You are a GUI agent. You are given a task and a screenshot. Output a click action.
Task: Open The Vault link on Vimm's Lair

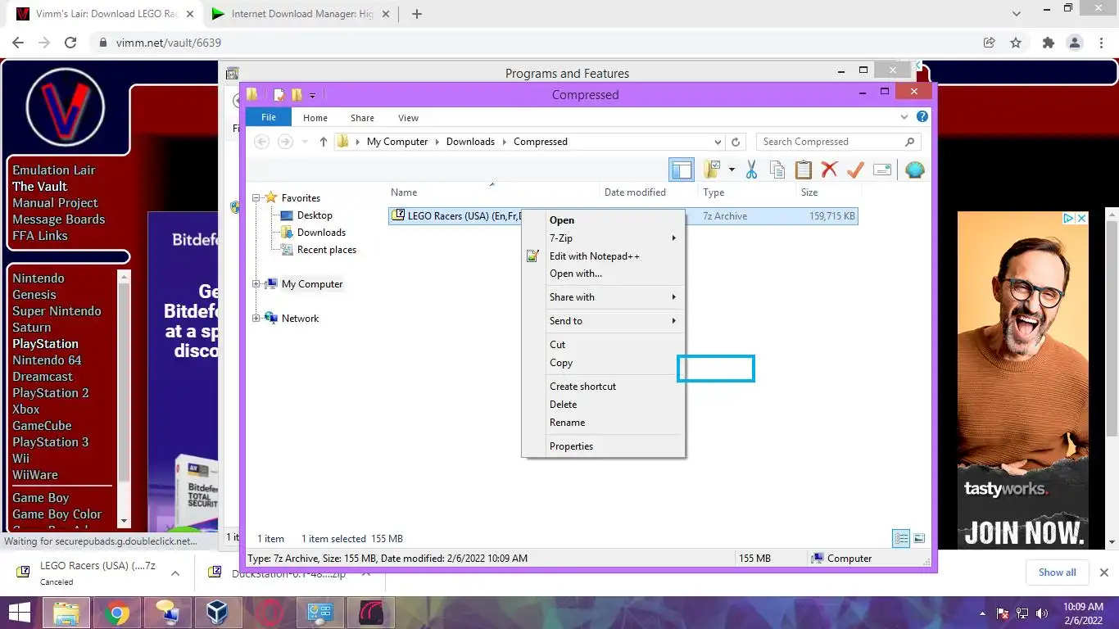click(x=39, y=187)
